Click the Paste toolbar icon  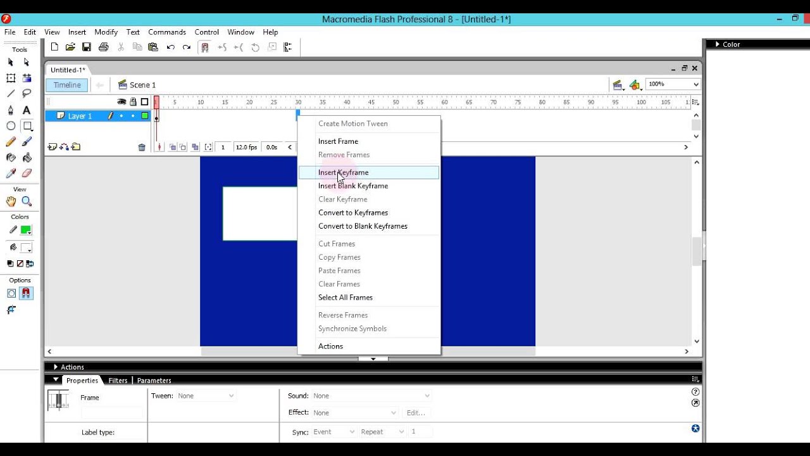153,47
